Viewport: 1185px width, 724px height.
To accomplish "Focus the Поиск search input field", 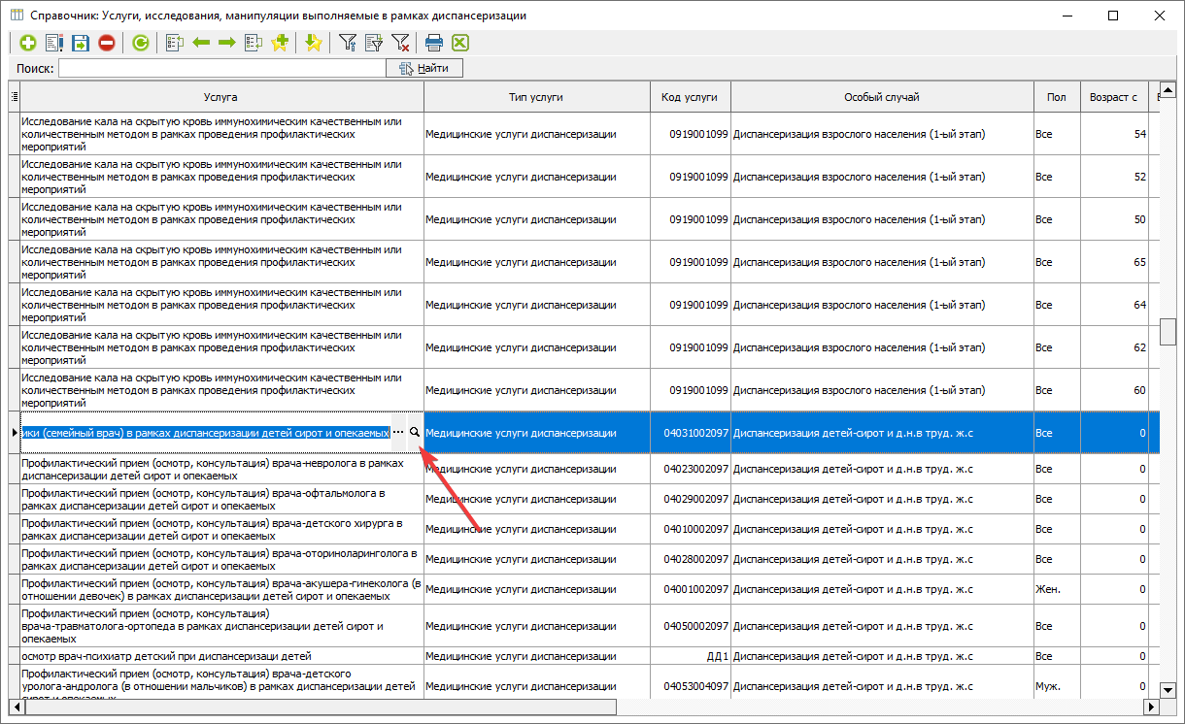I will [x=221, y=68].
